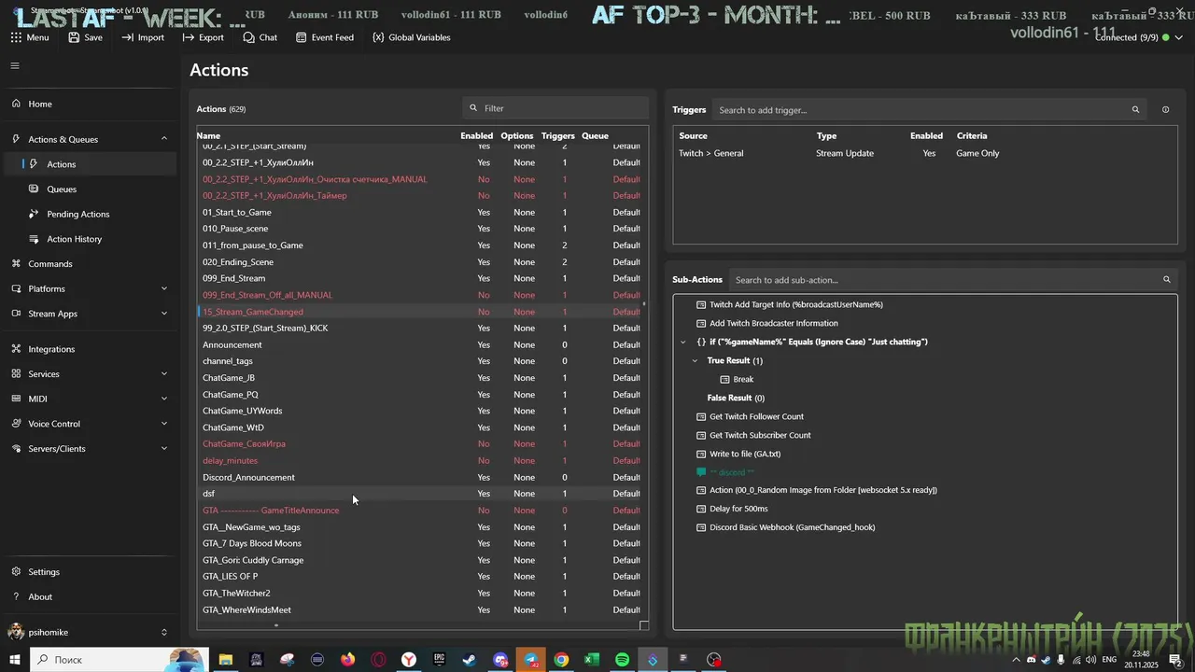Image resolution: width=1195 pixels, height=672 pixels.
Task: Collapse the Actions & Queues section
Action: pyautogui.click(x=164, y=139)
